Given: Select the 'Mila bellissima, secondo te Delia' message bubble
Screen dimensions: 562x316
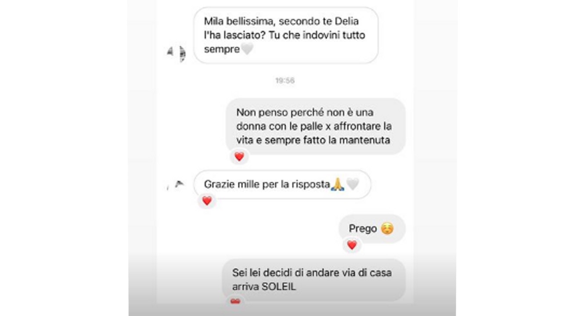Looking at the screenshot, I should [286, 35].
